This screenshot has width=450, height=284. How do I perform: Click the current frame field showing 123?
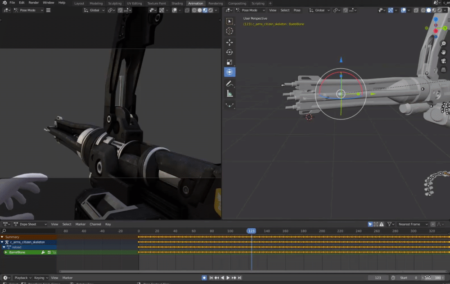[378, 278]
